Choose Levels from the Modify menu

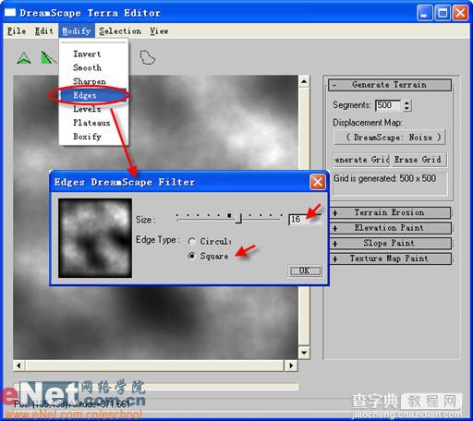[x=93, y=109]
